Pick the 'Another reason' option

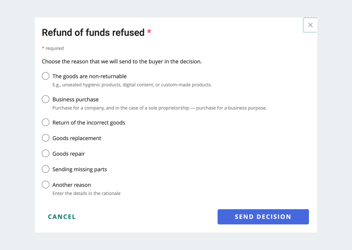coord(45,184)
